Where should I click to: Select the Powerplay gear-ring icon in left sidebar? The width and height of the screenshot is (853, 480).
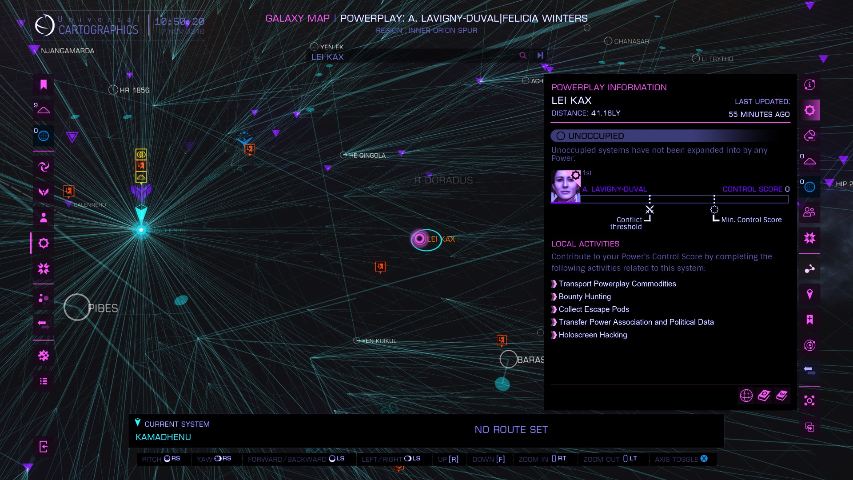pyautogui.click(x=44, y=243)
